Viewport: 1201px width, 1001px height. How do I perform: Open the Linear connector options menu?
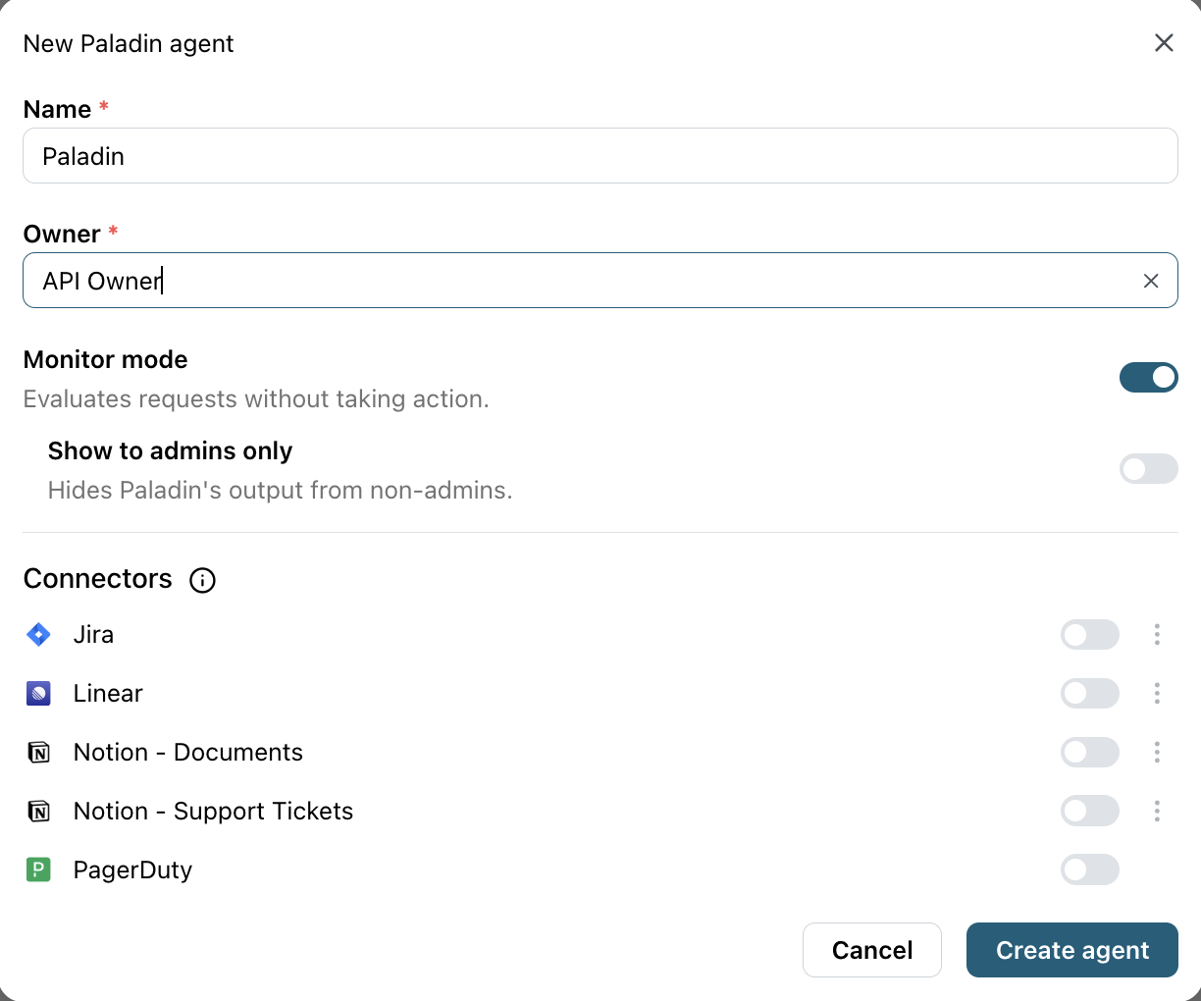pos(1157,694)
